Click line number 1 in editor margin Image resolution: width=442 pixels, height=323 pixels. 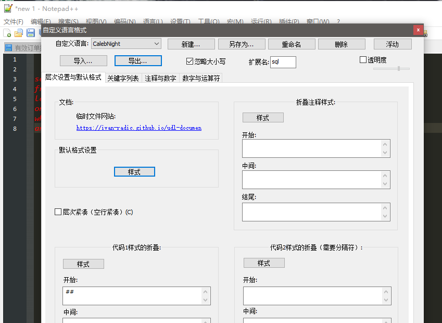pos(15,59)
